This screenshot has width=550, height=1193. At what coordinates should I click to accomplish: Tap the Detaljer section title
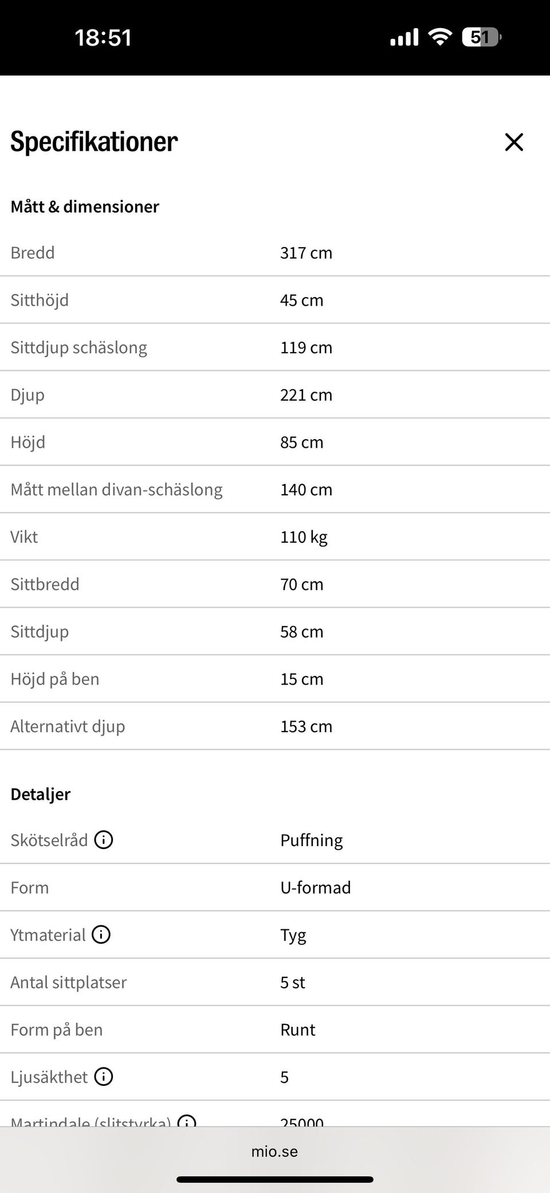coord(41,795)
